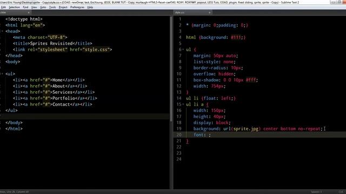Click the '<html lang="en">' line

click(x=25, y=25)
